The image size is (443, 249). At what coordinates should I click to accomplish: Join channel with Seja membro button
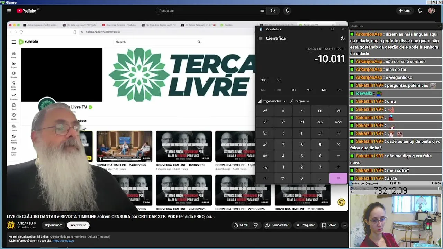pos(53,225)
